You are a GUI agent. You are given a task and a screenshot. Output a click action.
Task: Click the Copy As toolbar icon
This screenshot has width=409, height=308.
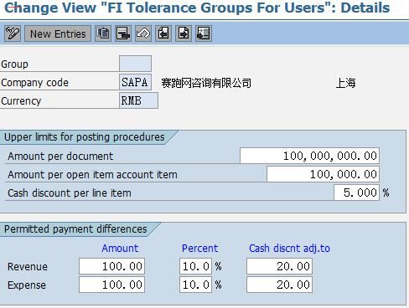click(103, 33)
